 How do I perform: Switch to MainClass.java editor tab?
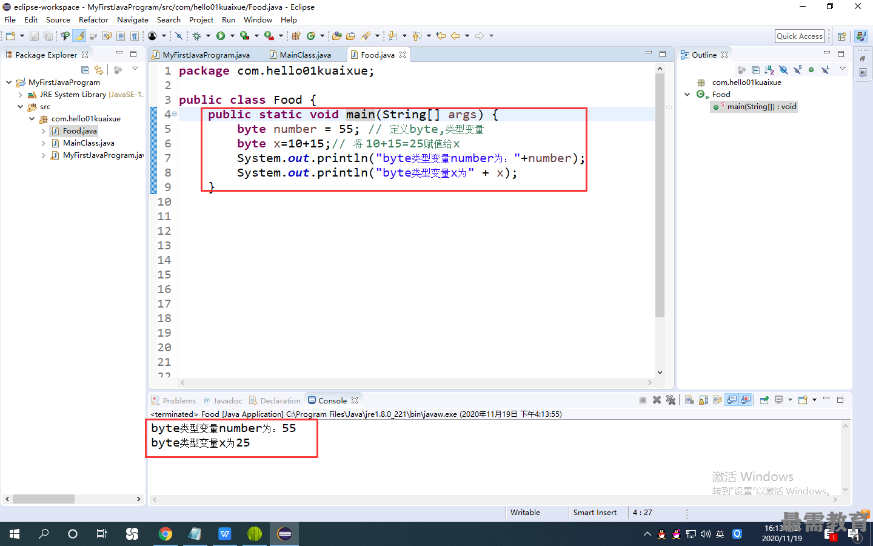coord(301,55)
